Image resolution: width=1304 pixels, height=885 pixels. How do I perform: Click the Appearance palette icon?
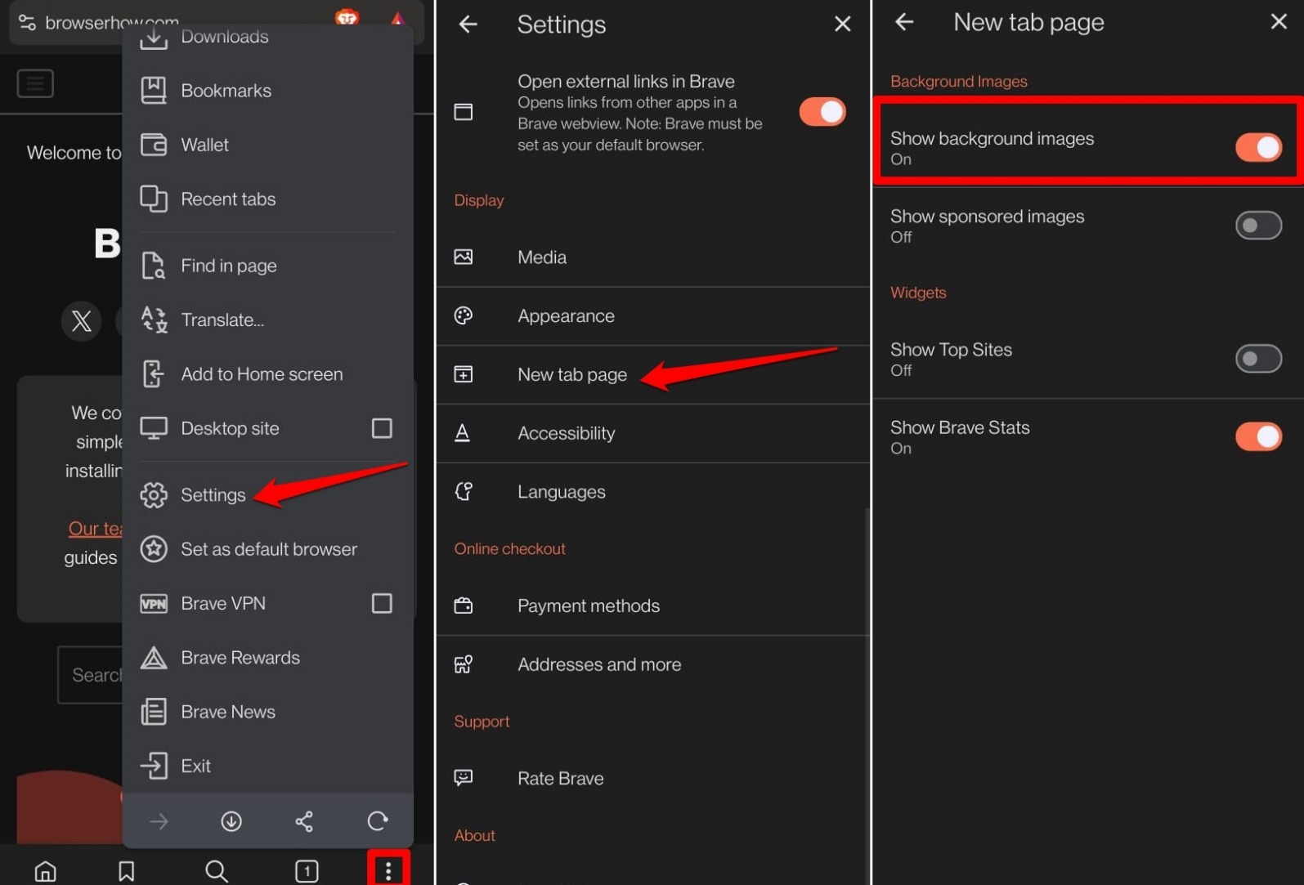point(464,315)
